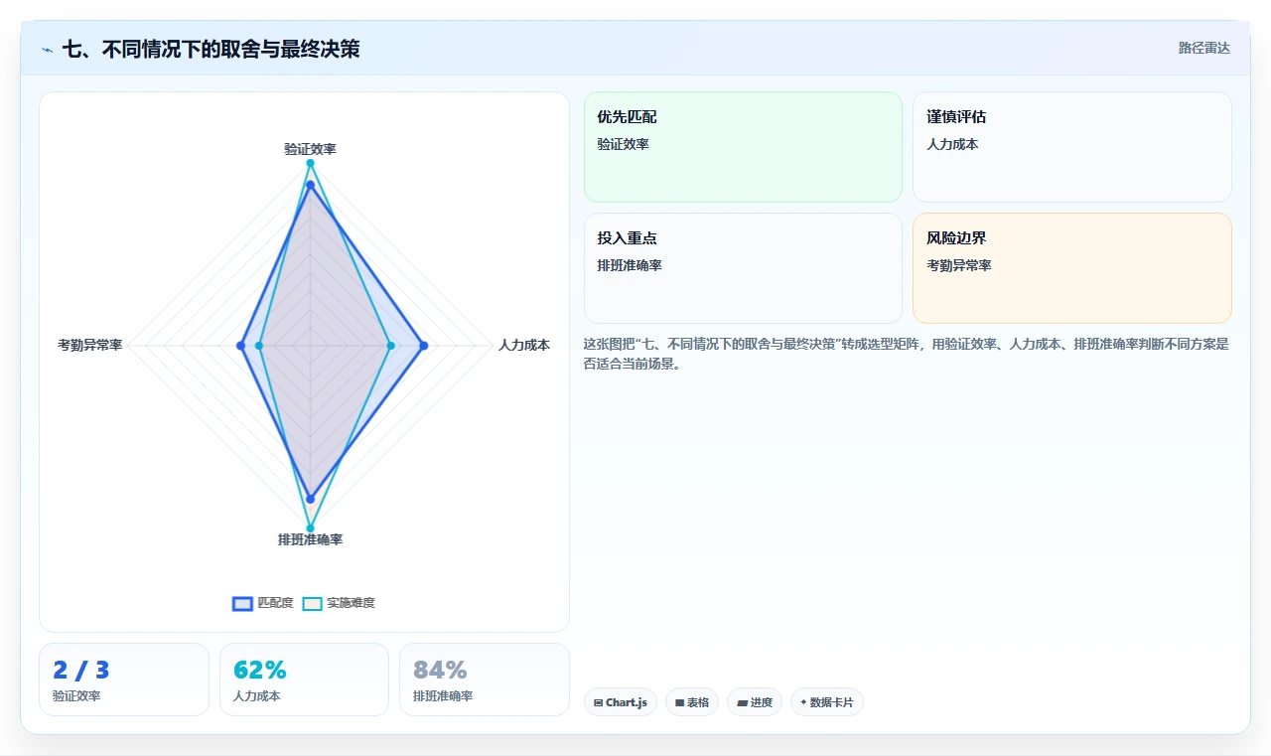1271x756 pixels.
Task: Click the blue data point at 人力成本
Action: pos(424,346)
